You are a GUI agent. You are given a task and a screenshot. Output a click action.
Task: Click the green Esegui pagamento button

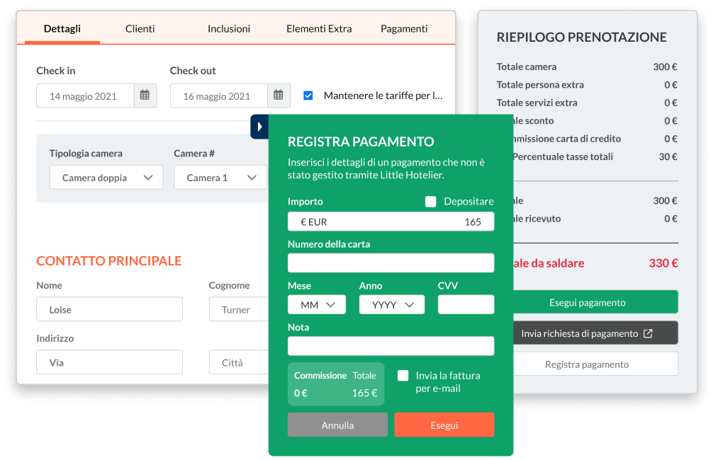pyautogui.click(x=587, y=302)
